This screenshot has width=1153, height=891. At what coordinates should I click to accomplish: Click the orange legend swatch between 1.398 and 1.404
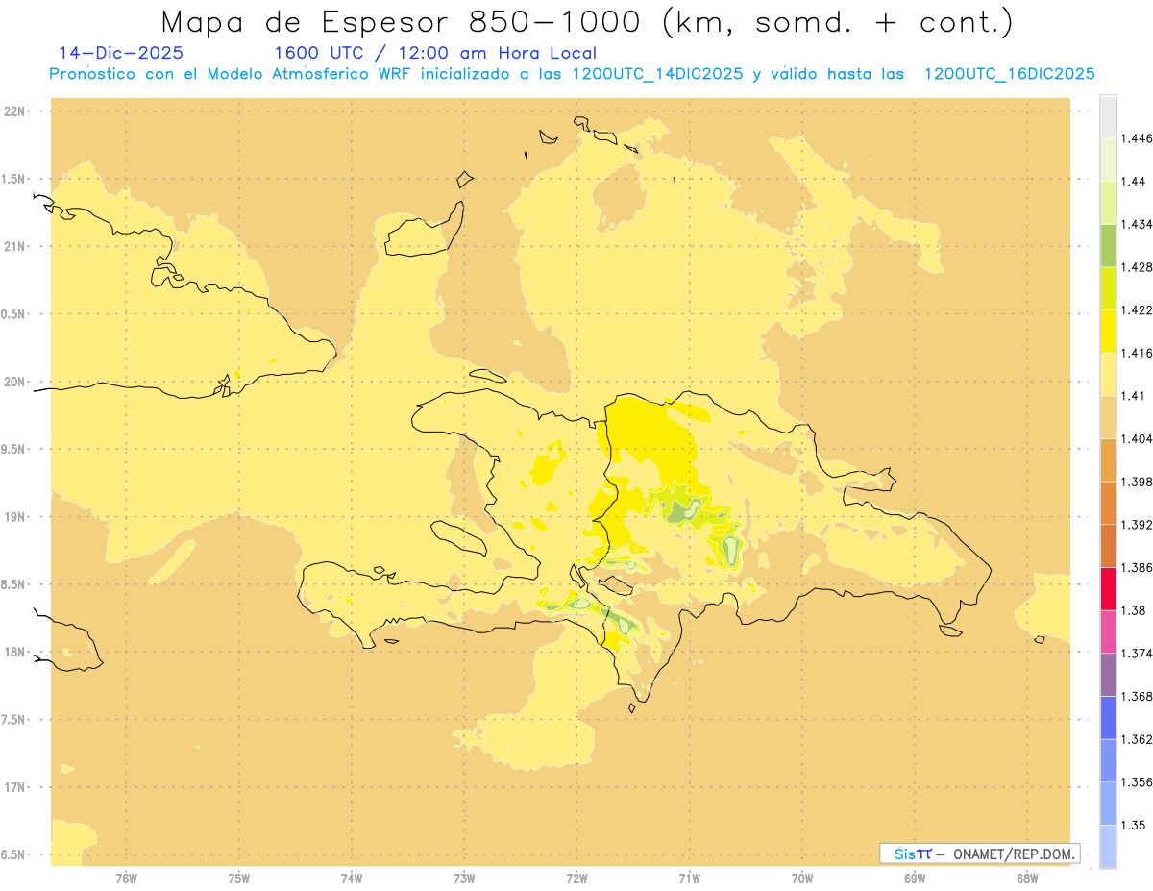tap(1108, 460)
